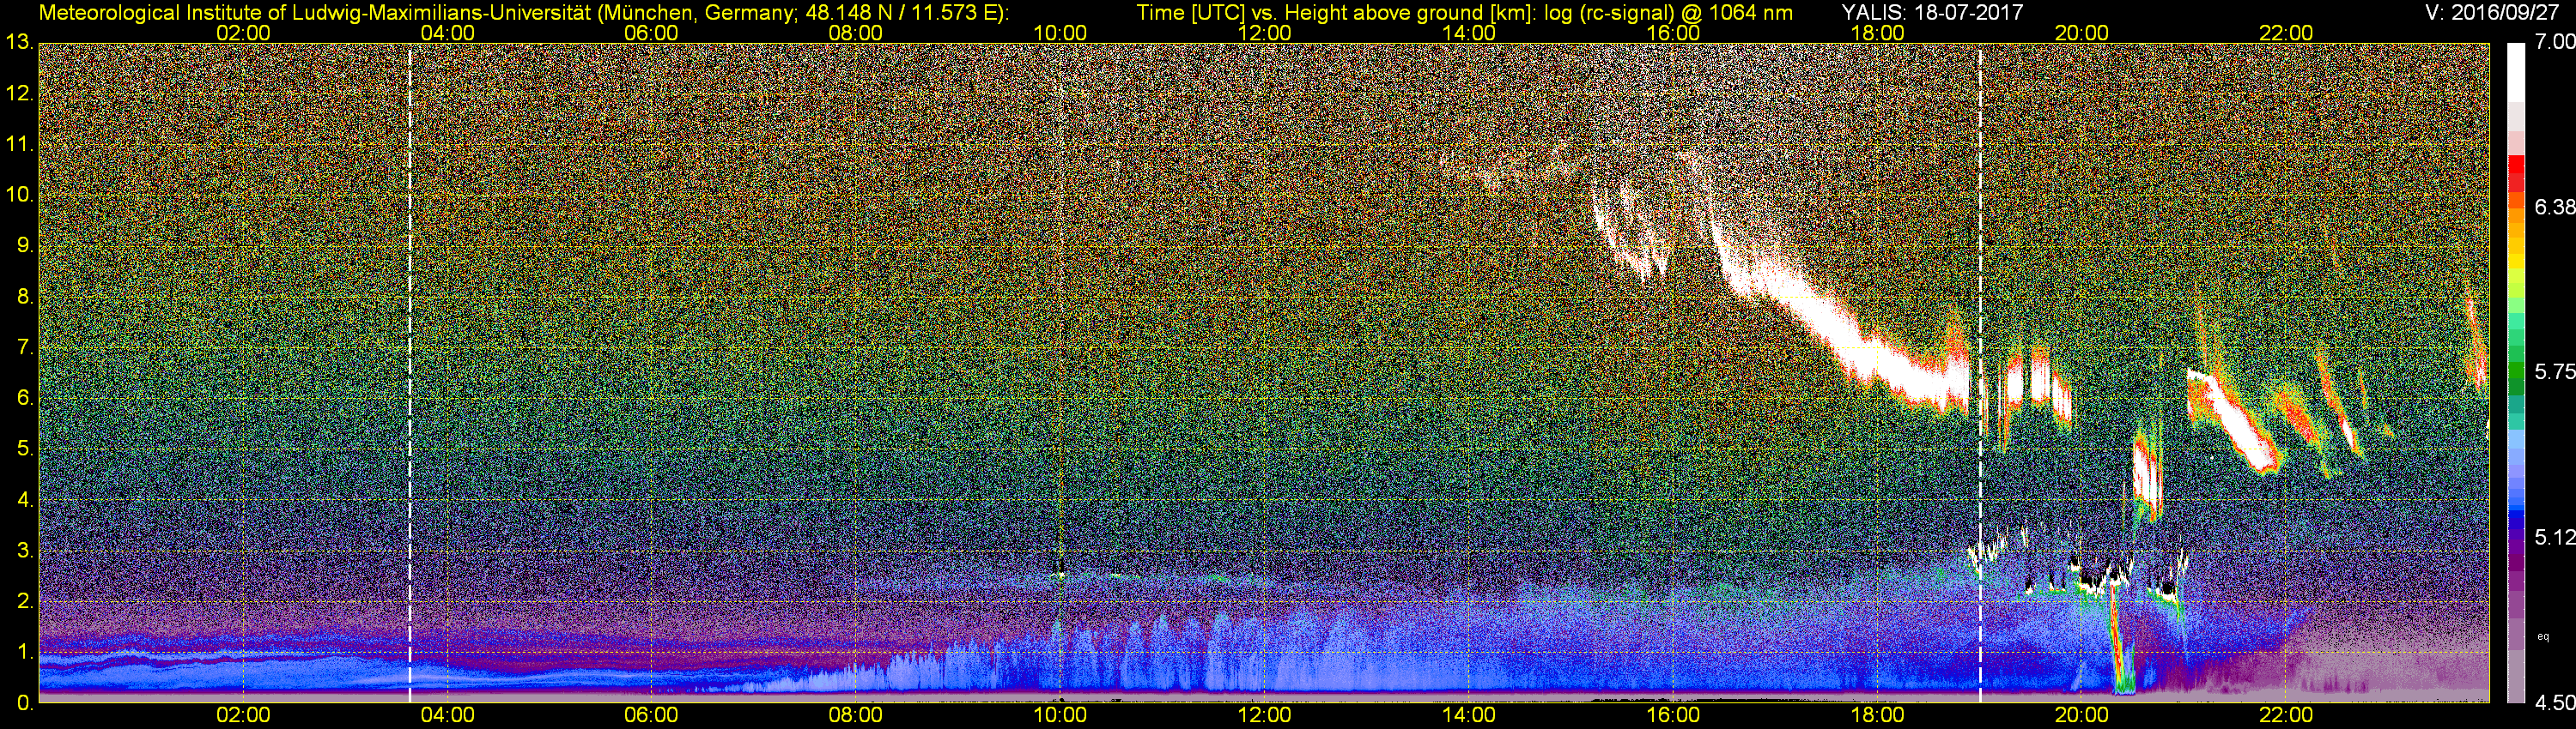Click the 13 km height axis label
Viewport: 2576px width, 729px height.
[x=19, y=43]
